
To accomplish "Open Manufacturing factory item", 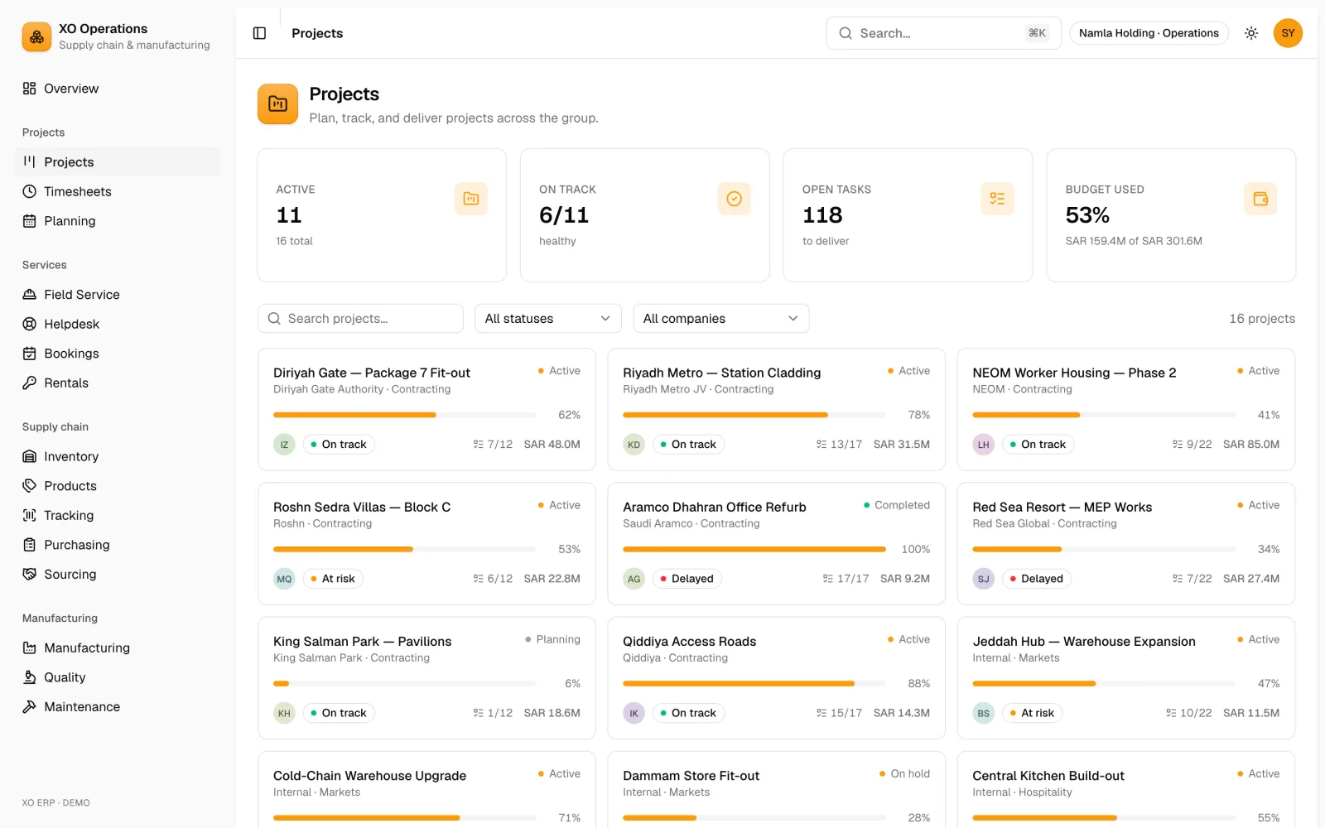I will (x=118, y=647).
